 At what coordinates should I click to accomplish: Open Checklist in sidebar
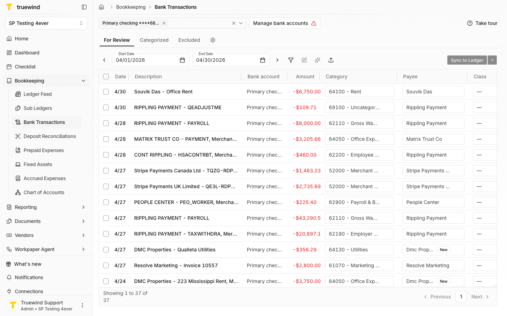46,67
